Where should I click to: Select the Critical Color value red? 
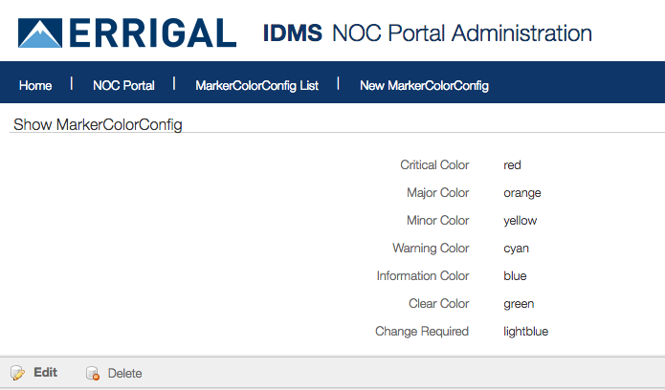point(512,164)
